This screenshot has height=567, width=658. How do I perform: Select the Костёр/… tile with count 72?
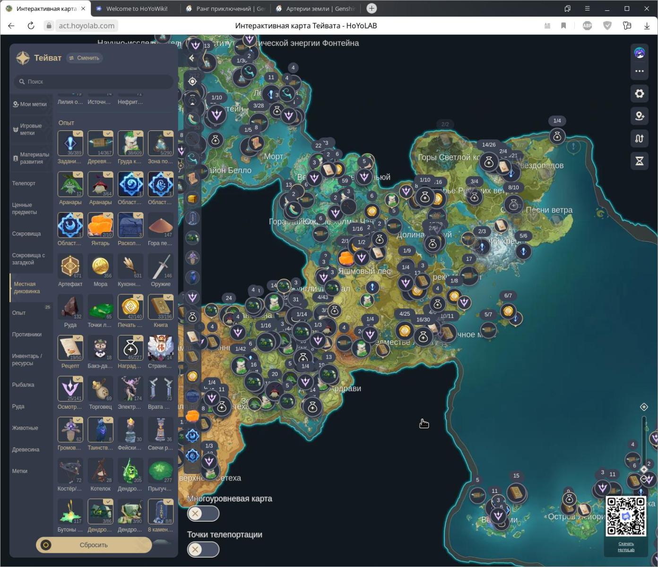(70, 471)
